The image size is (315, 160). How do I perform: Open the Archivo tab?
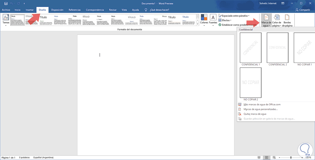pos(6,10)
